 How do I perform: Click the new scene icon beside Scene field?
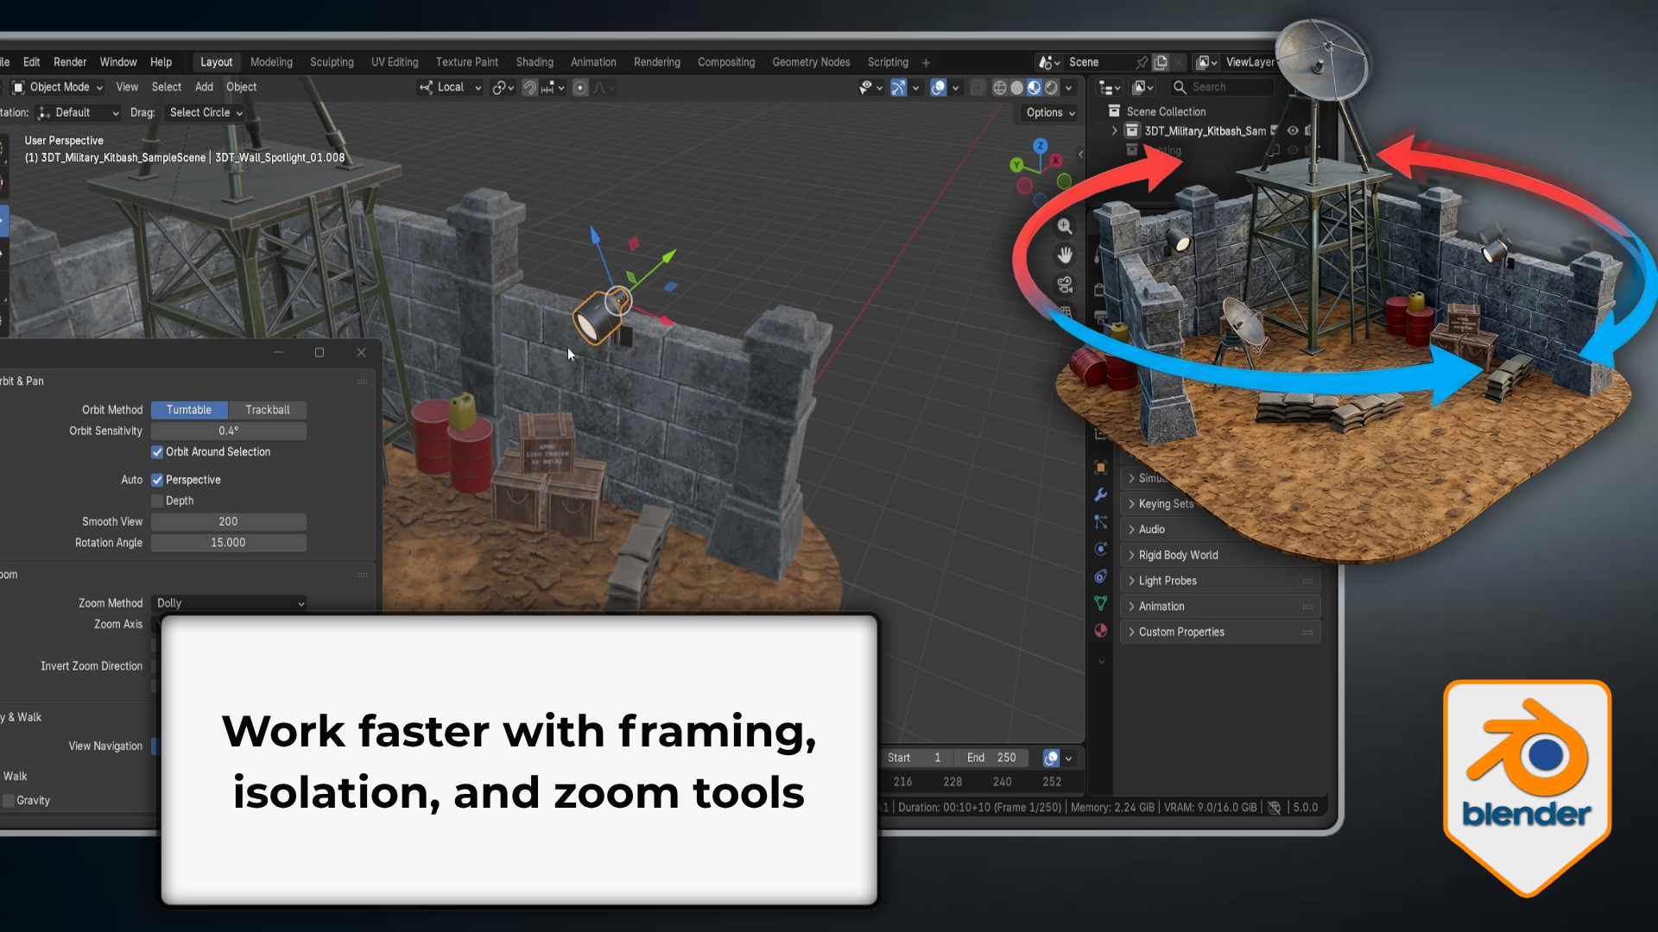1161,62
